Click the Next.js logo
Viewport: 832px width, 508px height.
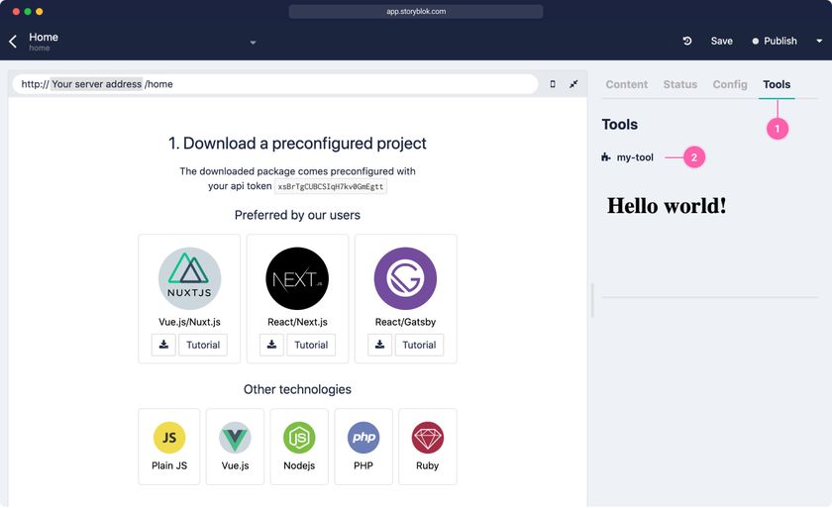[x=297, y=278]
